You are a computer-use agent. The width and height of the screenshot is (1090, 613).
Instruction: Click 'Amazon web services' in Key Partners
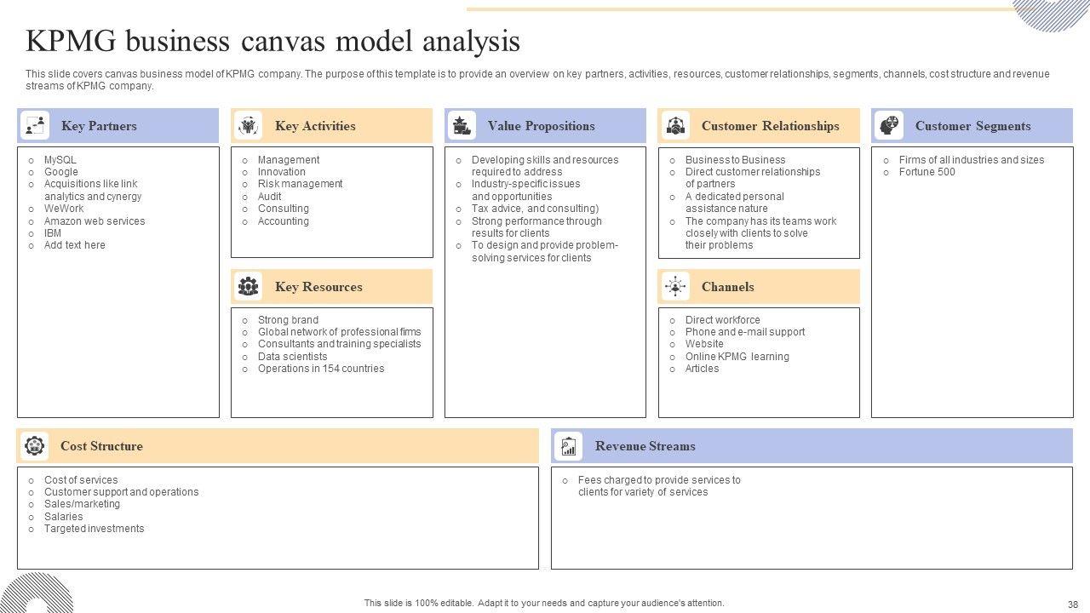click(95, 221)
